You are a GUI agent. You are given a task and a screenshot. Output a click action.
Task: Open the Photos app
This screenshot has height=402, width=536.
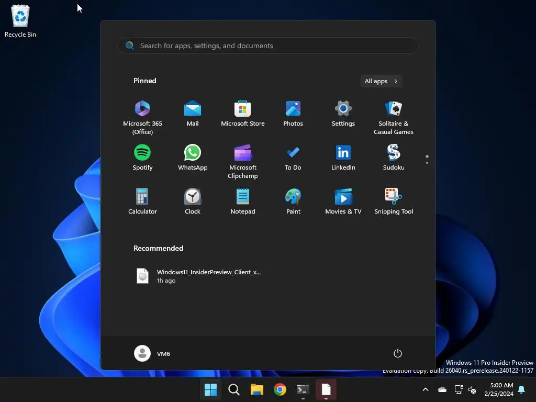(293, 114)
